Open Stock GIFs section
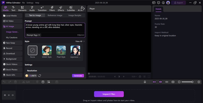203x103 pixels. [12, 75]
